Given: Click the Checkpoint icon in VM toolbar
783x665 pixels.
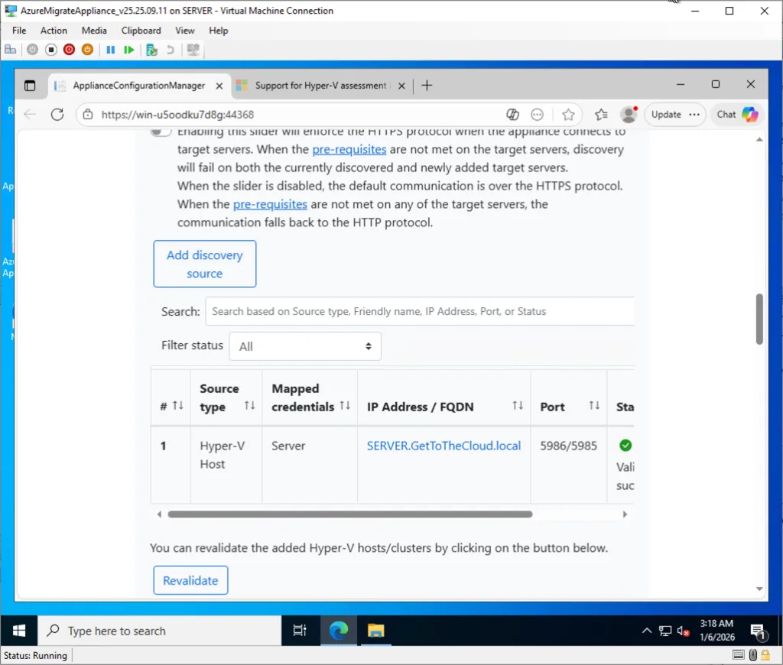Looking at the screenshot, I should tap(151, 50).
